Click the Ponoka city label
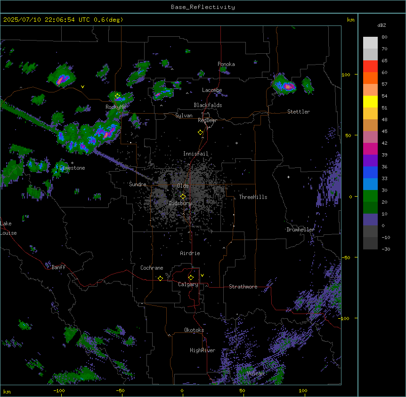This screenshot has width=406, height=397. 226,64
